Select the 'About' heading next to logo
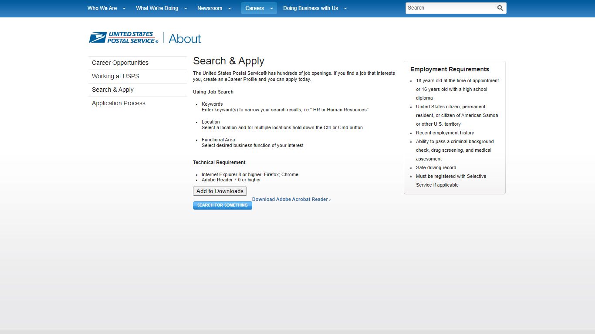The width and height of the screenshot is (595, 334). coord(184,39)
